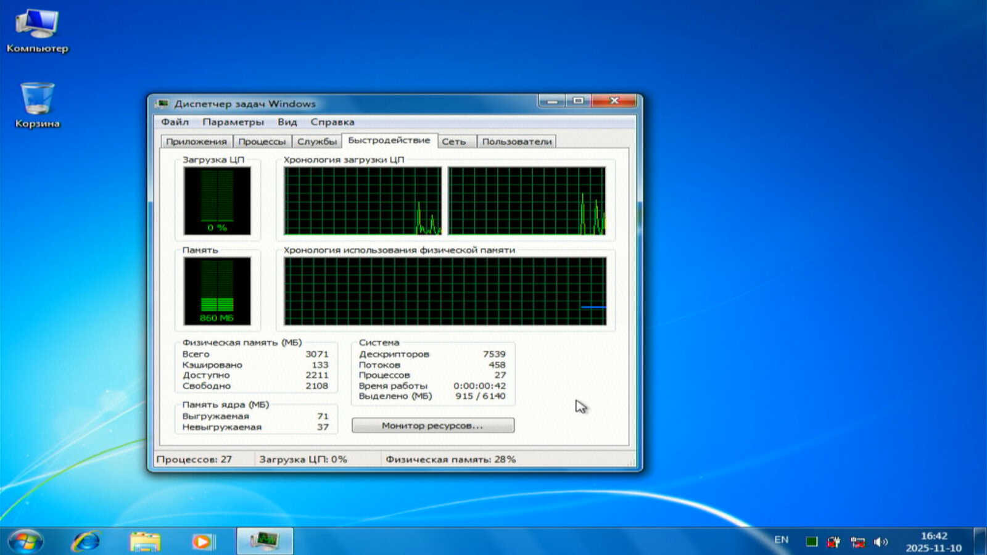The width and height of the screenshot is (987, 555).
Task: Click the Потоков value 458
Action: coord(497,364)
